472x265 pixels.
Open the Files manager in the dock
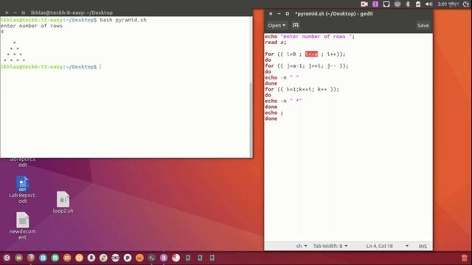tap(19, 258)
